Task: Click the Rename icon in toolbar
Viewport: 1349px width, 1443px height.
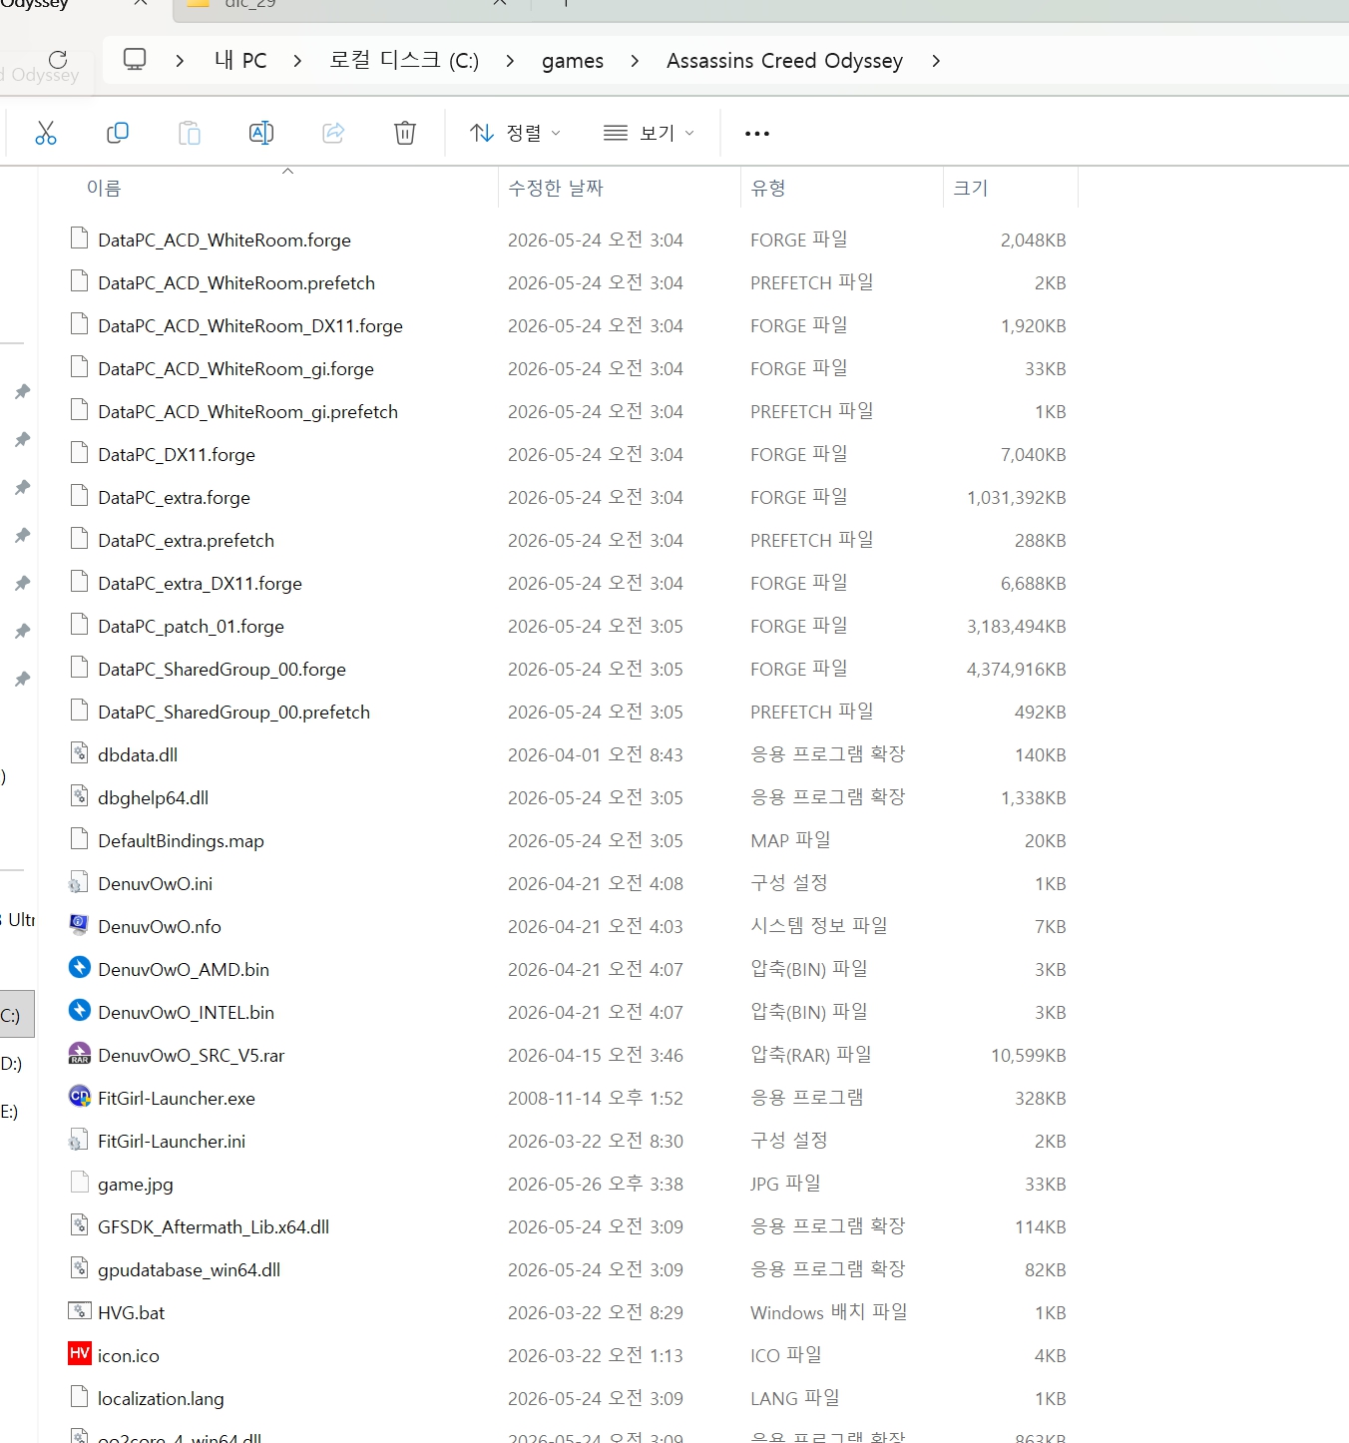Action: (x=261, y=133)
